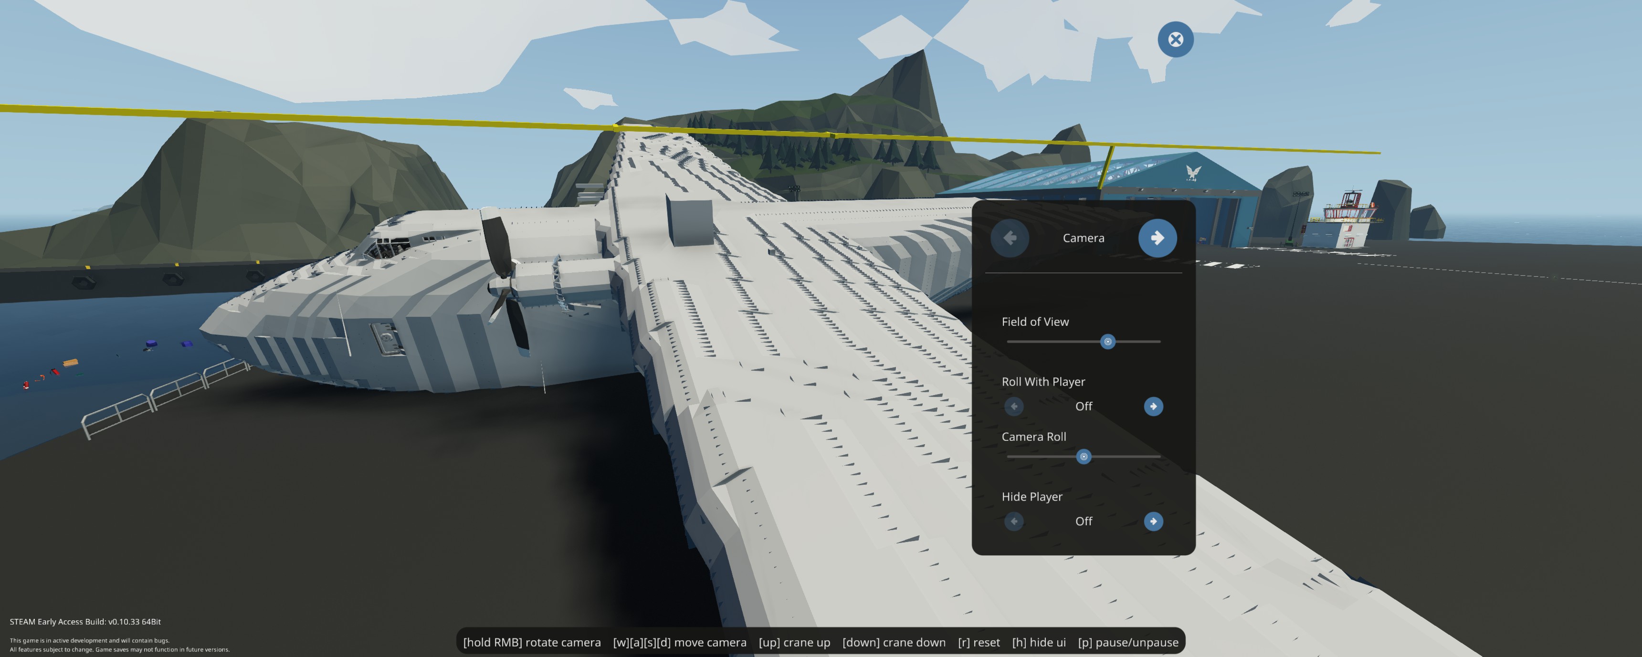Go to next settings page arrow
Image resolution: width=1642 pixels, height=657 pixels.
pos(1157,238)
